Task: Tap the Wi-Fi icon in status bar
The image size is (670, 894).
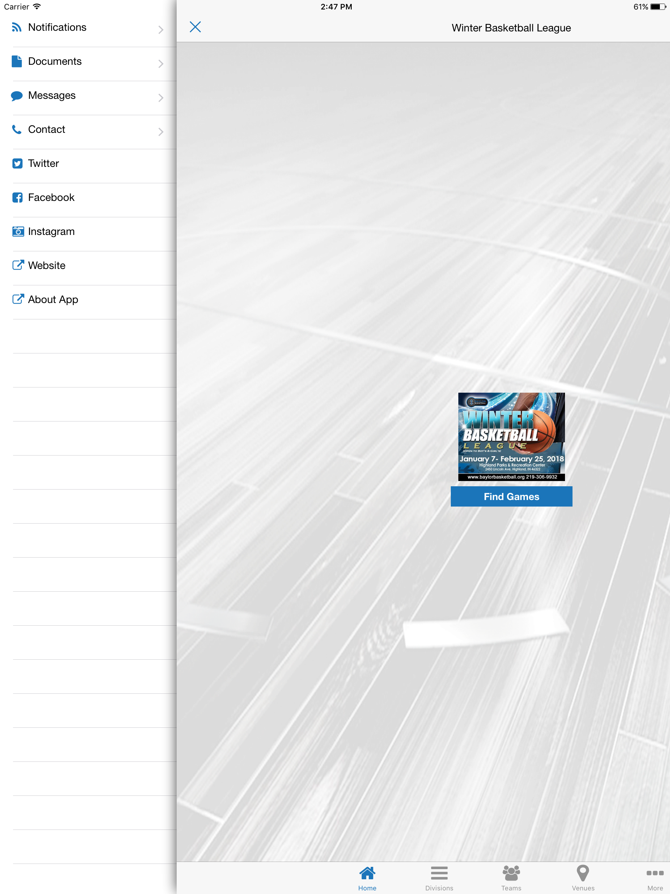Action: coord(37,7)
